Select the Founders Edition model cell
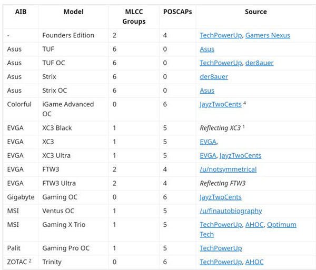 tap(68, 35)
